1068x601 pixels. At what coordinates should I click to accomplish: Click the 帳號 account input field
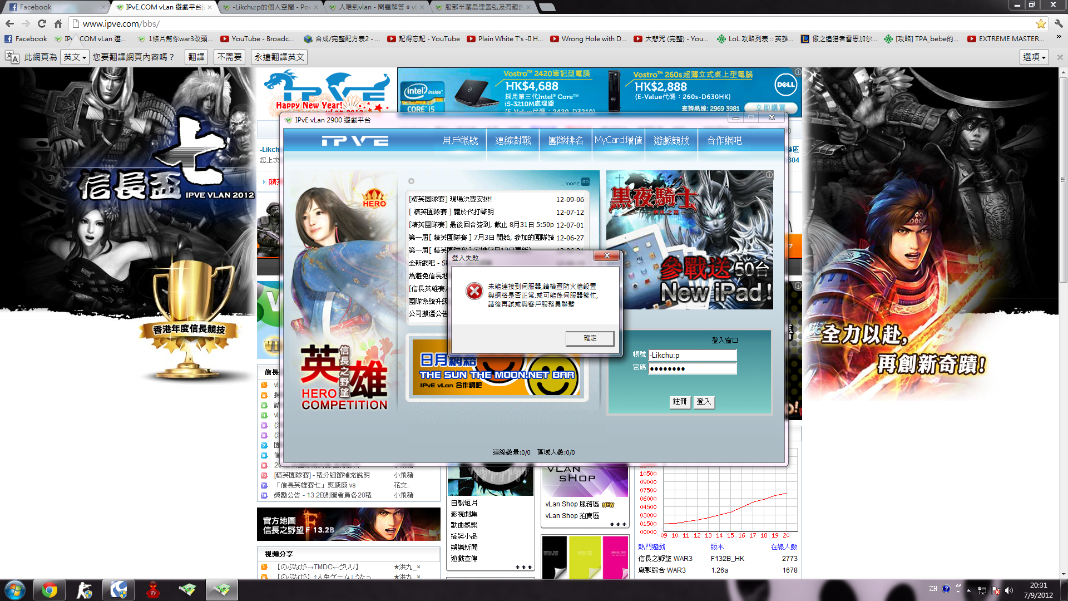point(692,356)
